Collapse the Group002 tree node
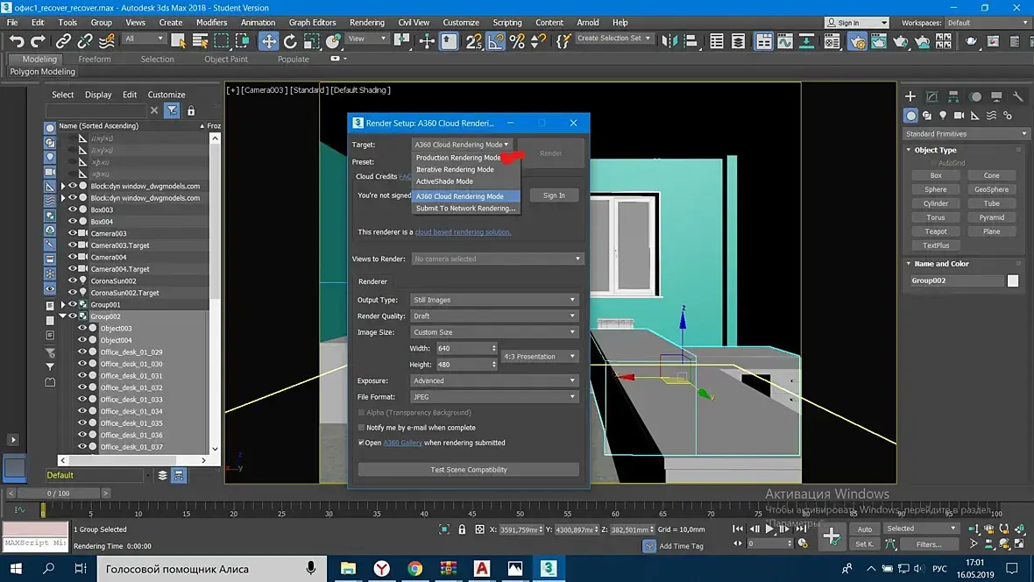The height and width of the screenshot is (582, 1034). [62, 316]
